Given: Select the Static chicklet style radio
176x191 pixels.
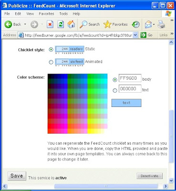Looking at the screenshot, I should 51,50.
